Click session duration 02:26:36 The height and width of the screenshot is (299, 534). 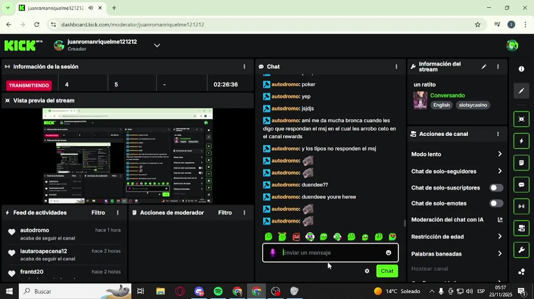[x=226, y=84]
